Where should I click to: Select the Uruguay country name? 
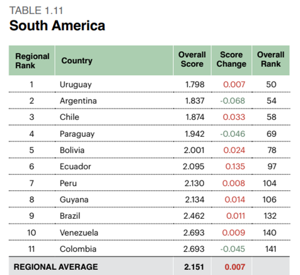pyautogui.click(x=76, y=85)
